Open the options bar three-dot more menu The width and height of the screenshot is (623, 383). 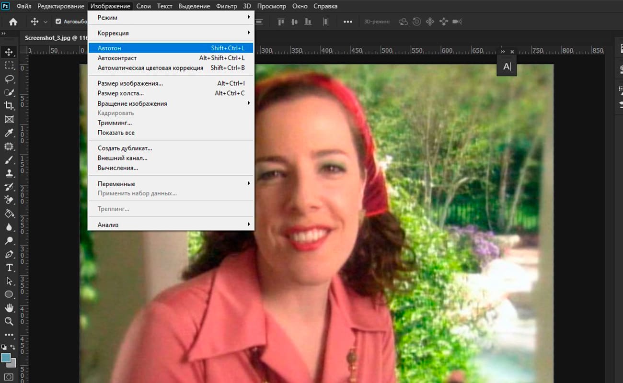pyautogui.click(x=348, y=22)
